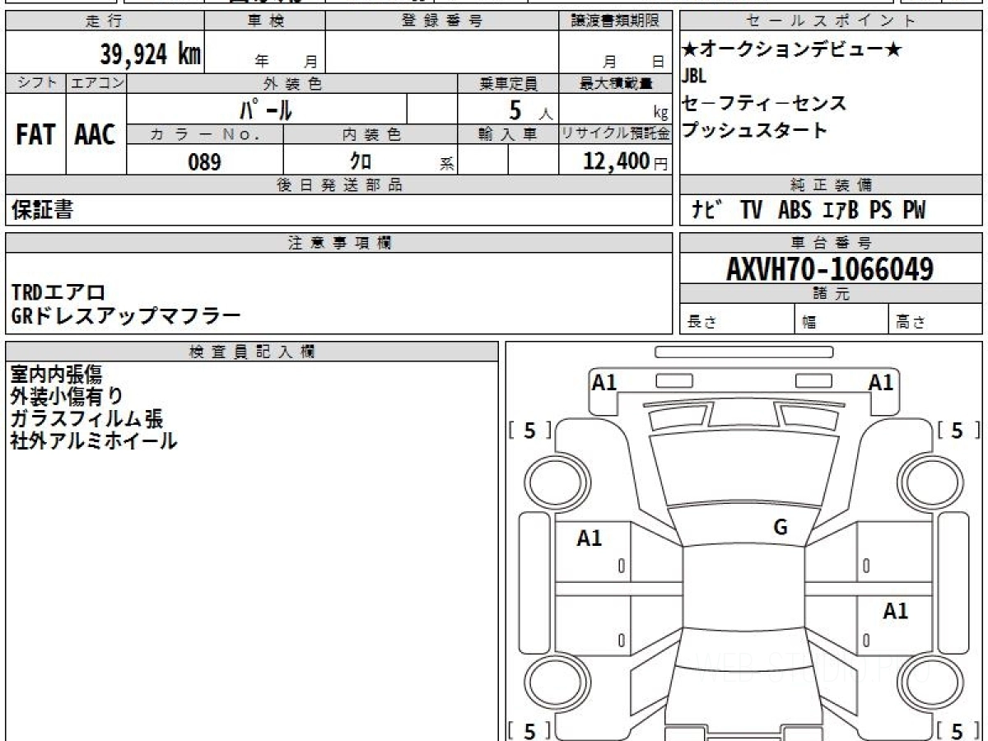Select the 注意事項欄 section header
Image resolution: width=988 pixels, height=741 pixels.
pos(338,243)
